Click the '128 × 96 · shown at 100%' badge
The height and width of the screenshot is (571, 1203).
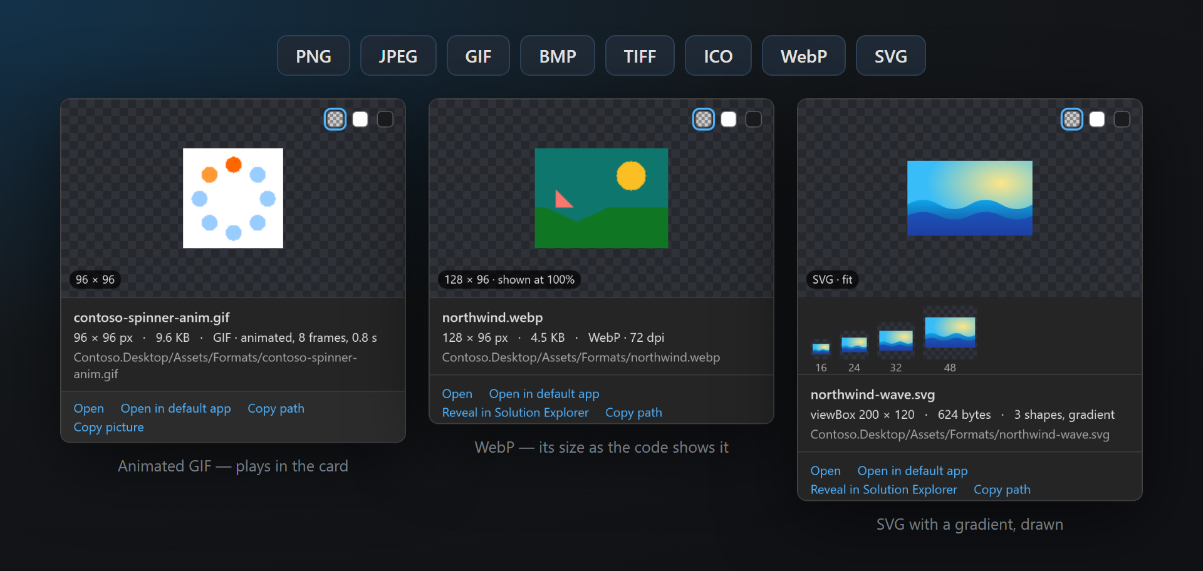point(509,279)
